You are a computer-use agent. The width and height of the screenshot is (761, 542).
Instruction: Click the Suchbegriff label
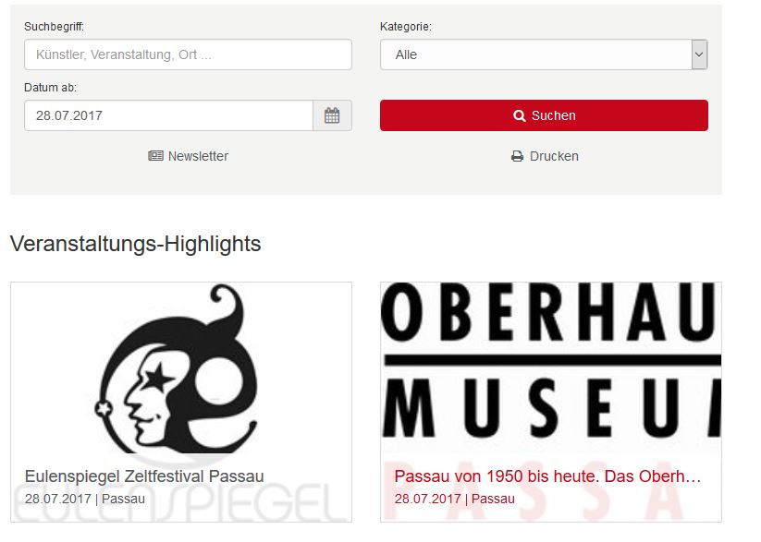(x=54, y=27)
